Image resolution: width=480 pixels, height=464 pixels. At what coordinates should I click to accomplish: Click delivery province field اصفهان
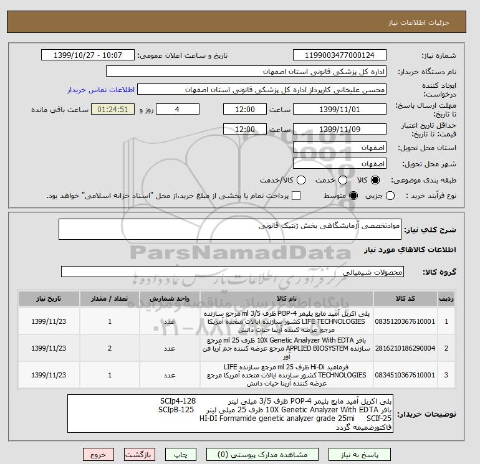(x=340, y=148)
